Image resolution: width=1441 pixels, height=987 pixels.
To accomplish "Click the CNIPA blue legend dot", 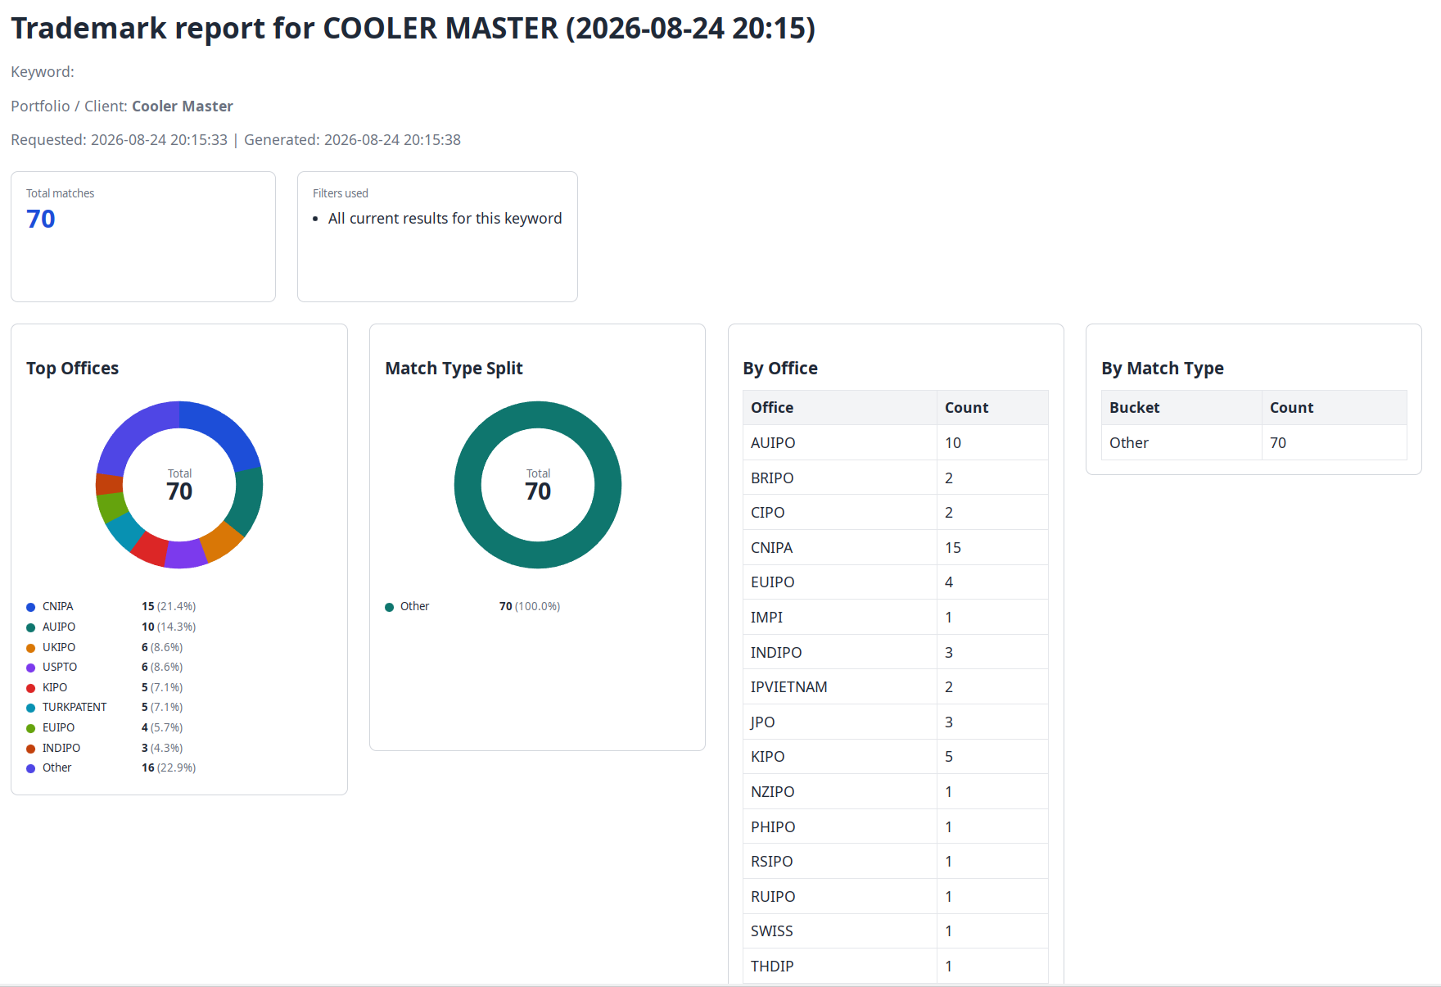I will (30, 607).
